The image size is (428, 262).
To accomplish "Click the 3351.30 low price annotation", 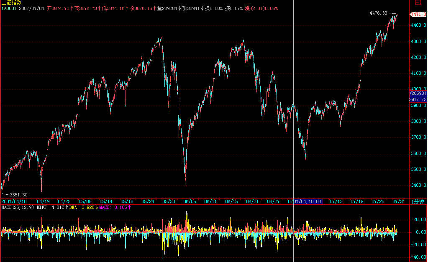I will pos(19,195).
